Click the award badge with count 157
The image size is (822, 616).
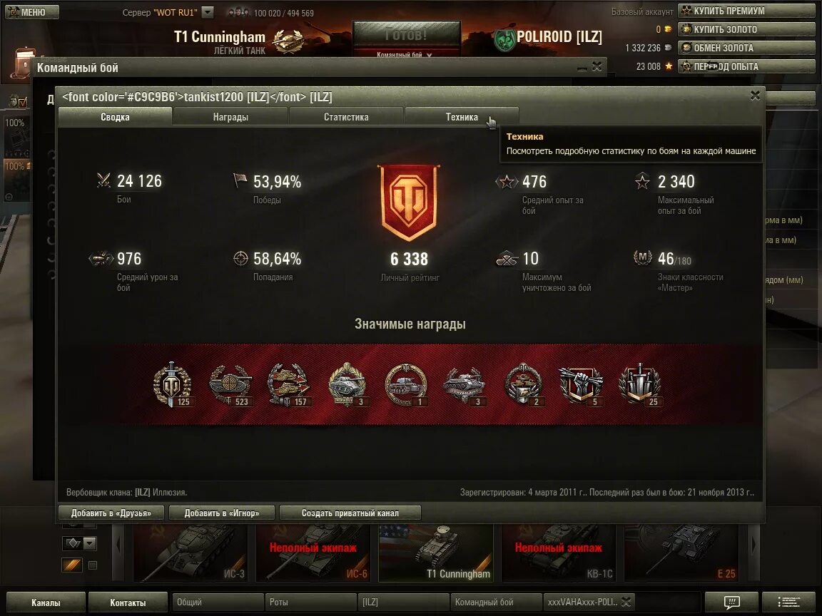[289, 385]
